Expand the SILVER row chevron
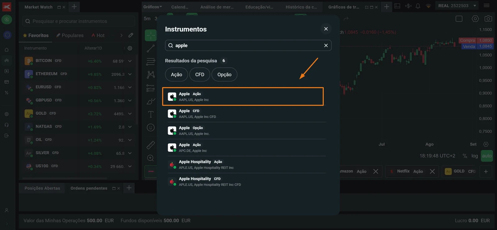497x230 pixels. point(130,153)
